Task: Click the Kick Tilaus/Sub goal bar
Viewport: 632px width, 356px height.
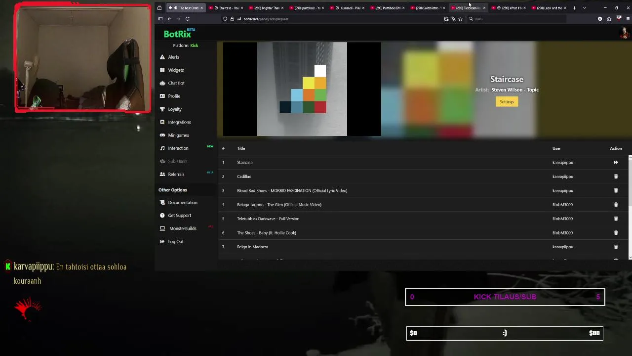Action: [x=505, y=297]
